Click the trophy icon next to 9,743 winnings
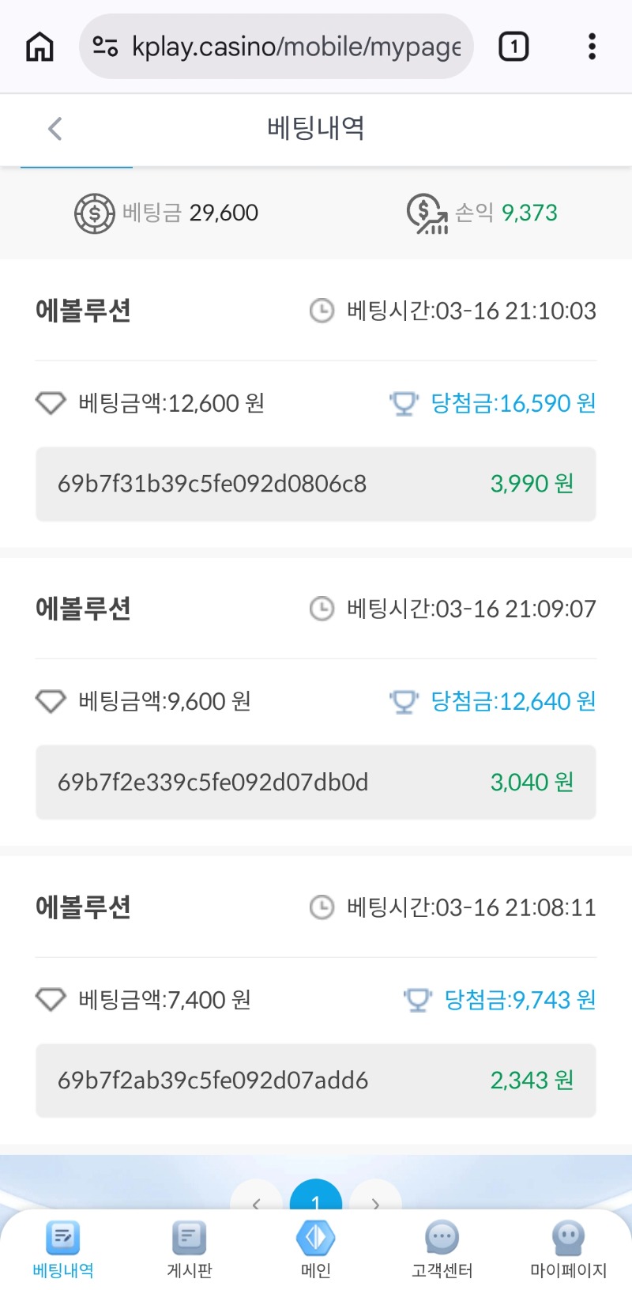632x1290 pixels. point(418,1000)
